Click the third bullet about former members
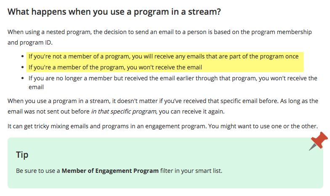Screen dimensions: 330x196 pos(173,78)
